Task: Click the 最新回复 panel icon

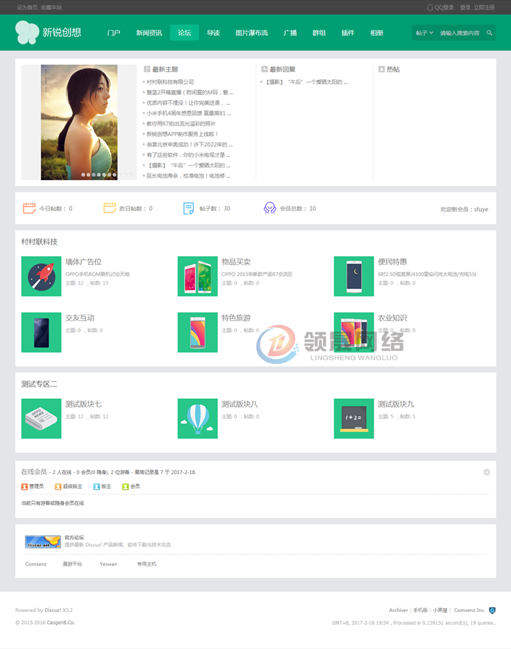Action: (264, 69)
